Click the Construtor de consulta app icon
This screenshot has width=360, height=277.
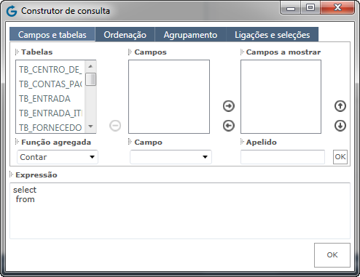[x=12, y=11]
